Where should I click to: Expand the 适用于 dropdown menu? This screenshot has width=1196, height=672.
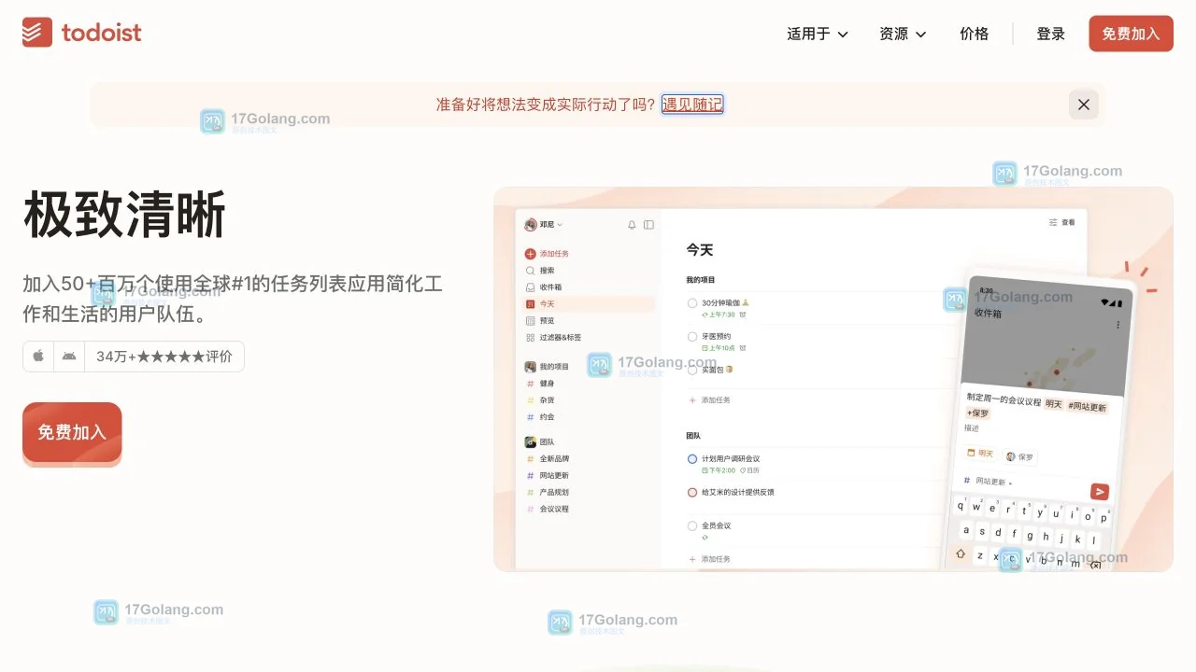pos(818,34)
